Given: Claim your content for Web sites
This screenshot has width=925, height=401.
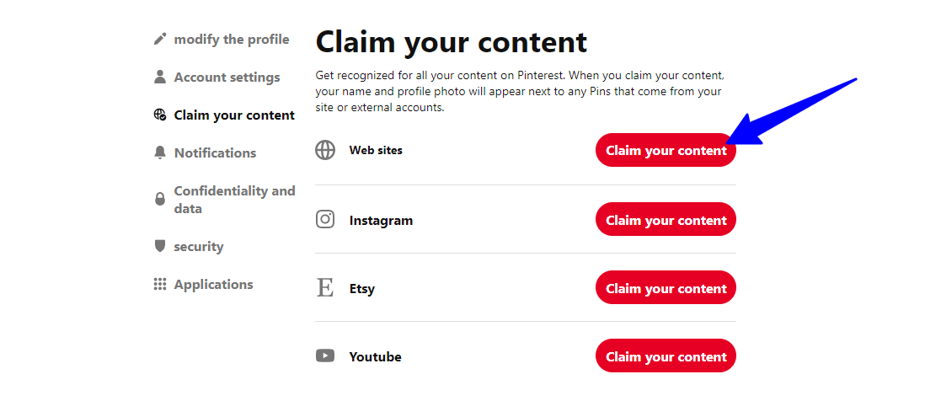Looking at the screenshot, I should (x=666, y=150).
